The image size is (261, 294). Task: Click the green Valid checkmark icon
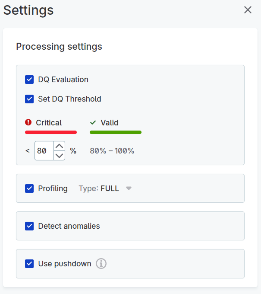(x=93, y=122)
